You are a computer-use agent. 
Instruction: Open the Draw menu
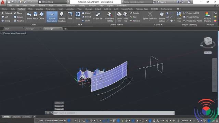tap(60, 5)
